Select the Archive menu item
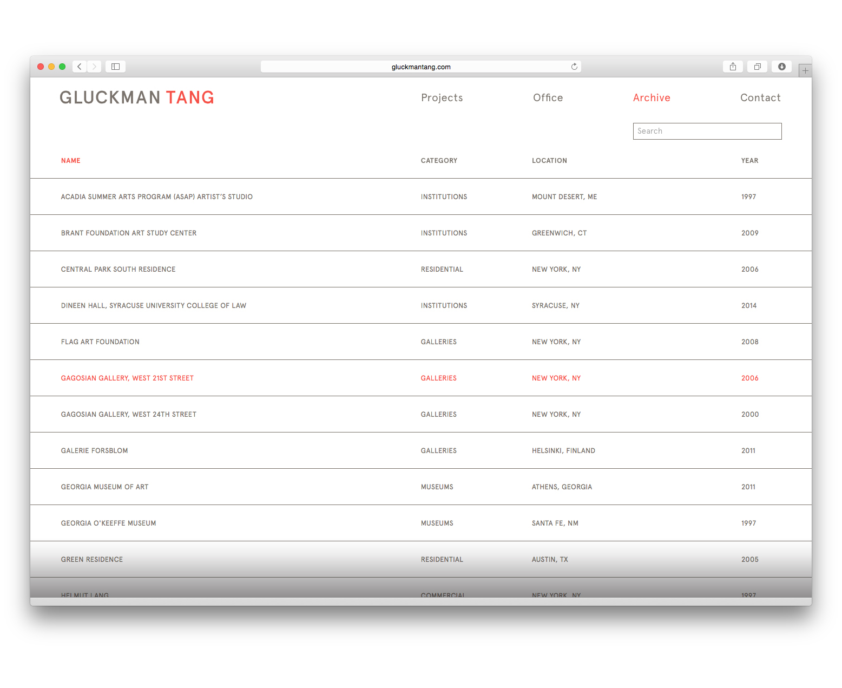 point(652,98)
